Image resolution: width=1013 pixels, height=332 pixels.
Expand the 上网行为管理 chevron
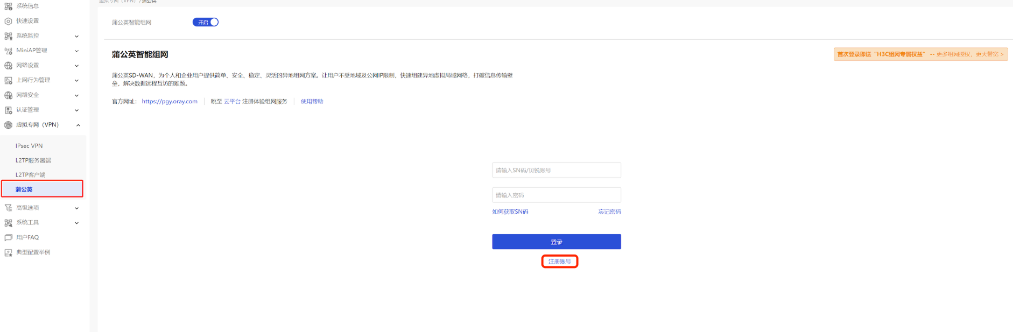(76, 80)
